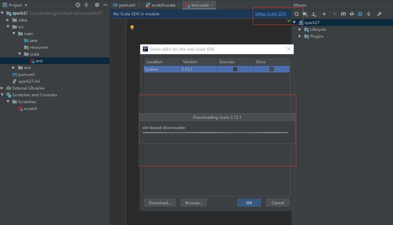
Task: Toggle Offline Mode blue circle icon in Maven
Action: pos(360,14)
